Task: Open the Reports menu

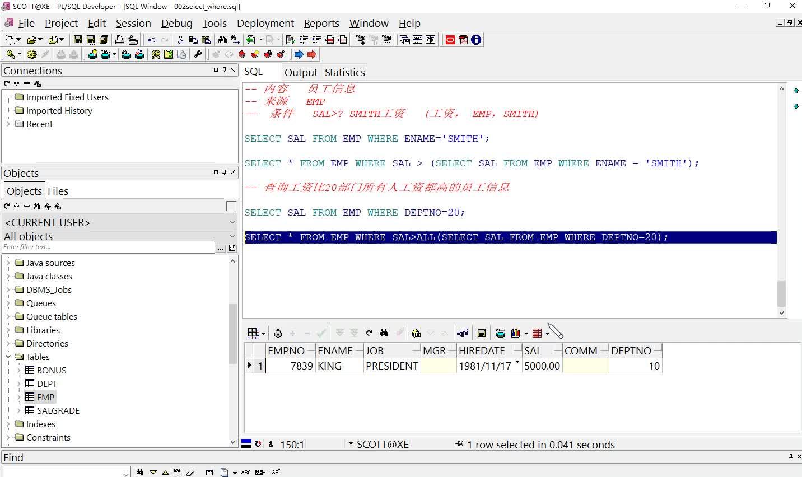Action: [x=321, y=23]
